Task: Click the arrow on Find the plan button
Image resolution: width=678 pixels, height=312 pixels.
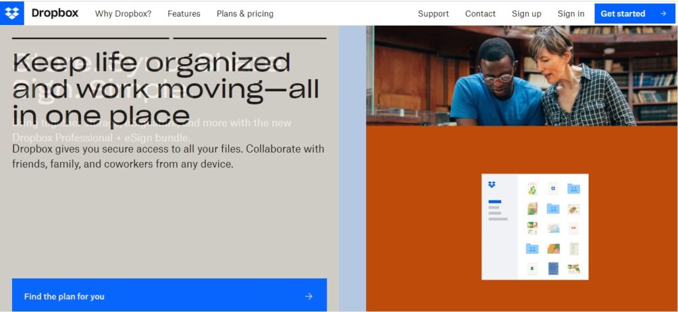Action: pyautogui.click(x=309, y=296)
